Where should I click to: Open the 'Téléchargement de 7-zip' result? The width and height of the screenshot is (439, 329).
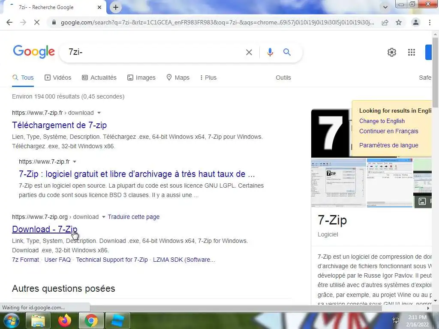pyautogui.click(x=59, y=125)
